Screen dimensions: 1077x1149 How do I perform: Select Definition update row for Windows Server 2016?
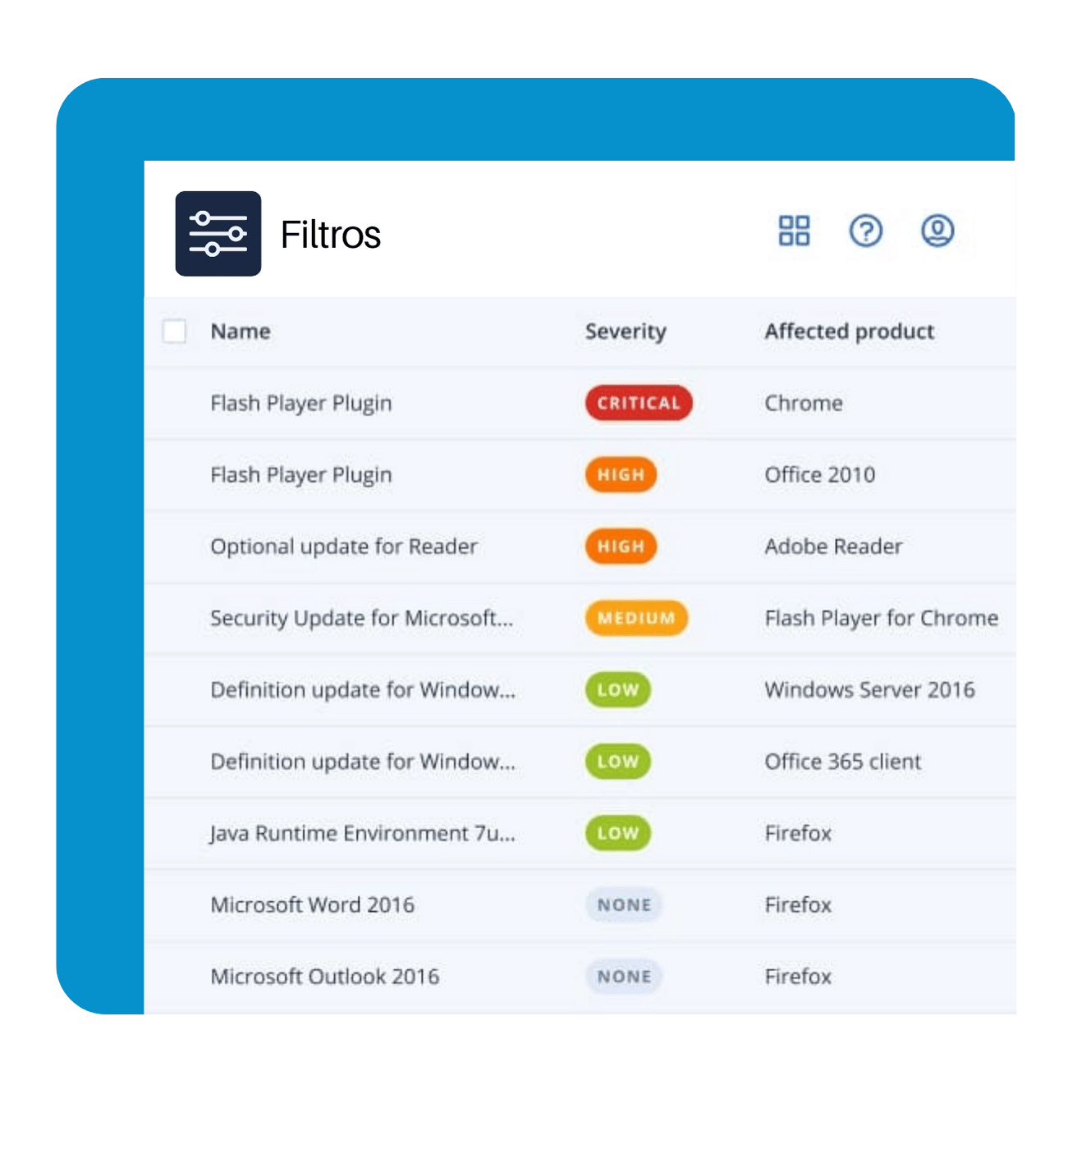pos(580,689)
